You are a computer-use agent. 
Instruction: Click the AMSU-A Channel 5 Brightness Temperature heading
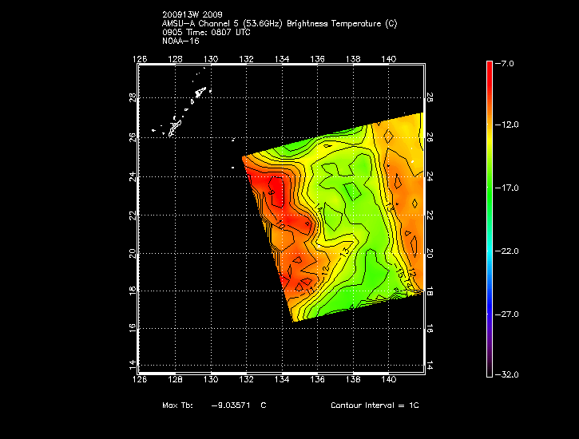pyautogui.click(x=279, y=23)
